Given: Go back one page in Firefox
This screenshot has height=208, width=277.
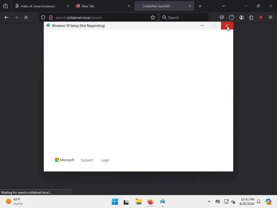Looking at the screenshot, I should [x=6, y=18].
